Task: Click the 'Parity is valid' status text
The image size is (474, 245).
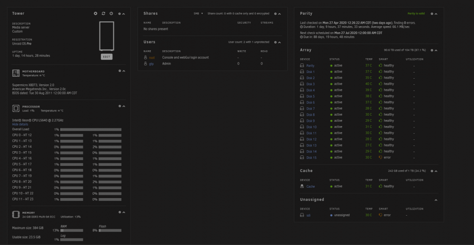Action: 416,14
